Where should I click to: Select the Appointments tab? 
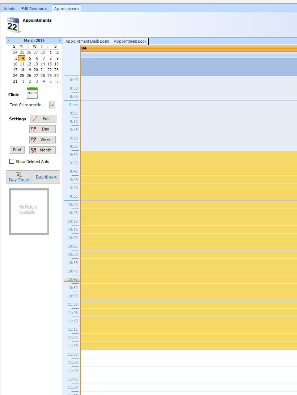pos(66,9)
